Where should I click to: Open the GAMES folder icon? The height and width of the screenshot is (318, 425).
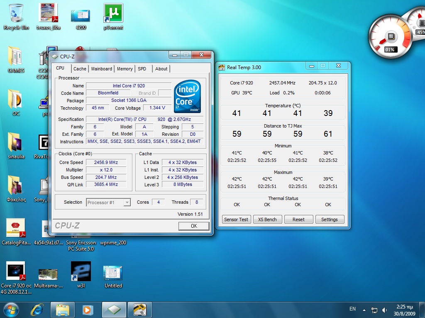point(16,60)
